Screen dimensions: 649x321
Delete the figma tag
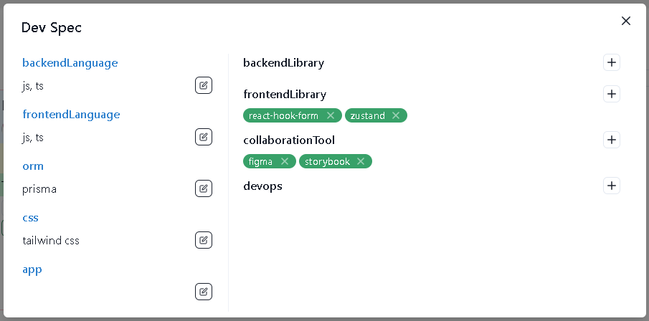pos(285,161)
